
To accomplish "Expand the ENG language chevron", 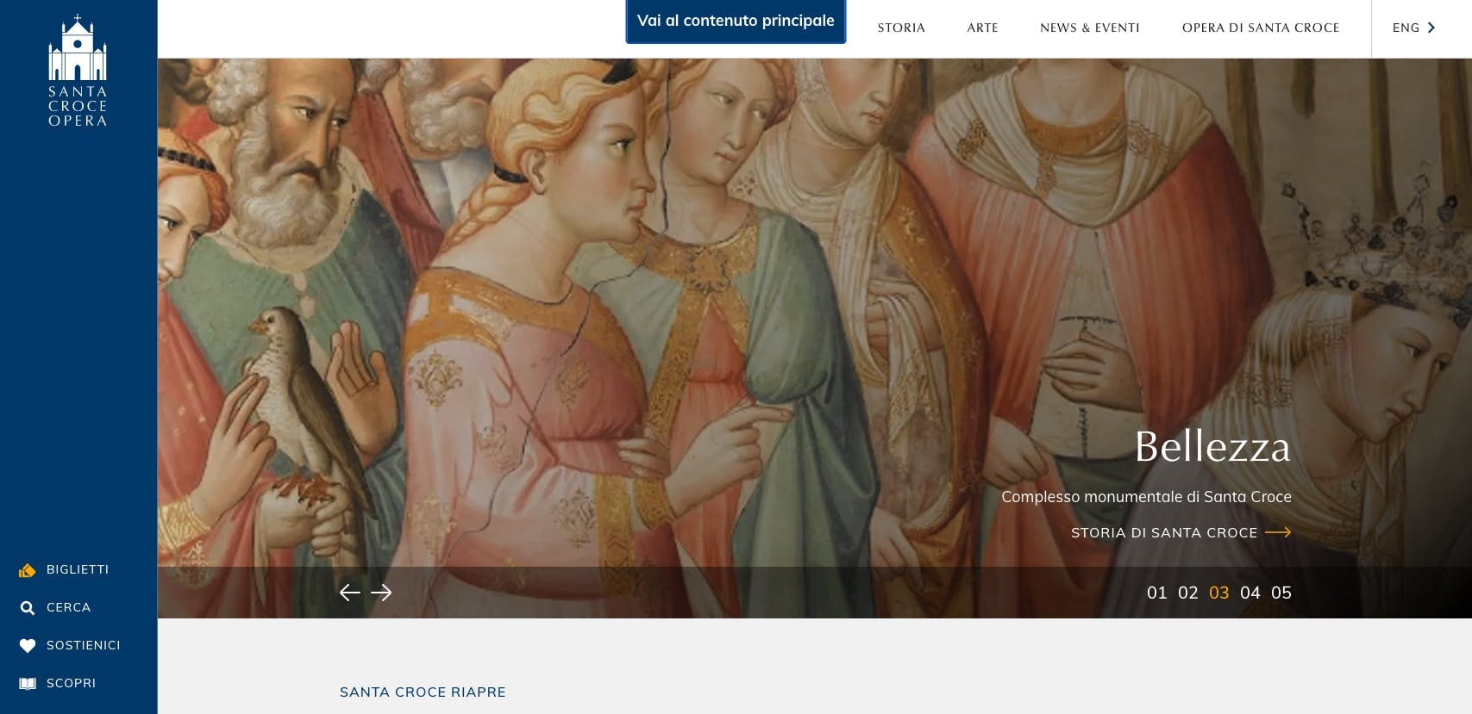I will (x=1431, y=28).
